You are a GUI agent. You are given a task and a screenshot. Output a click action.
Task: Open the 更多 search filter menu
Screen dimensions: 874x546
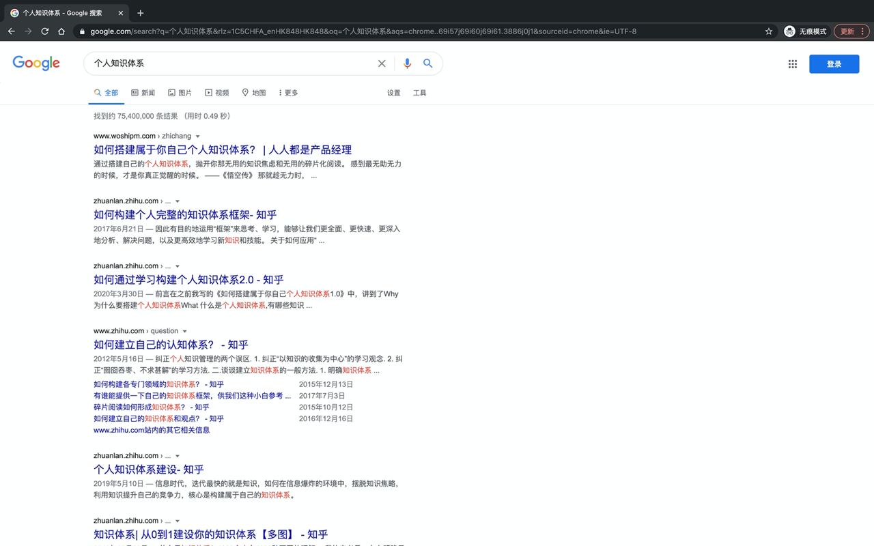click(288, 93)
